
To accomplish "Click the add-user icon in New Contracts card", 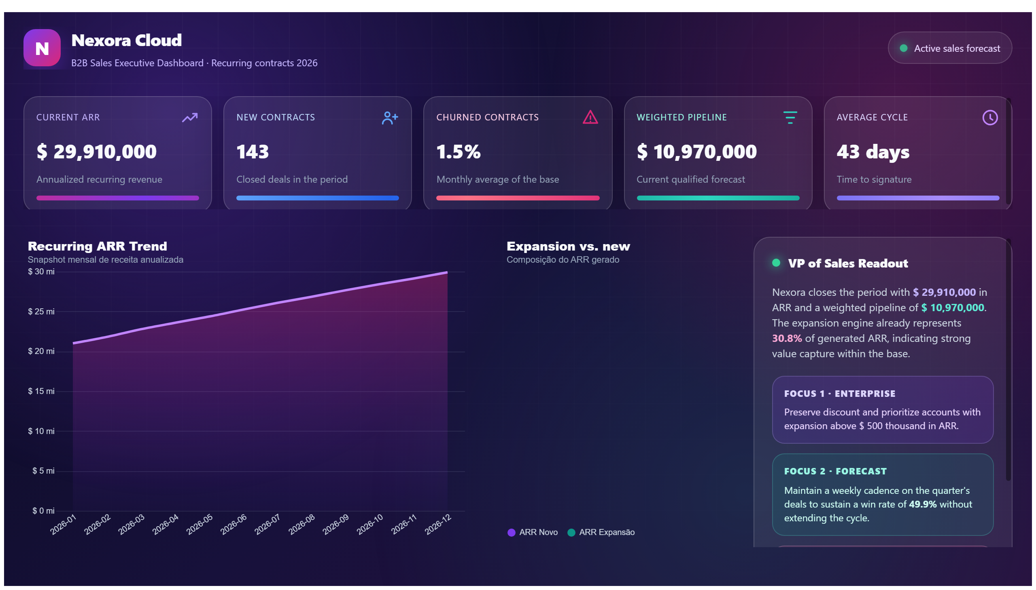I will pyautogui.click(x=390, y=118).
